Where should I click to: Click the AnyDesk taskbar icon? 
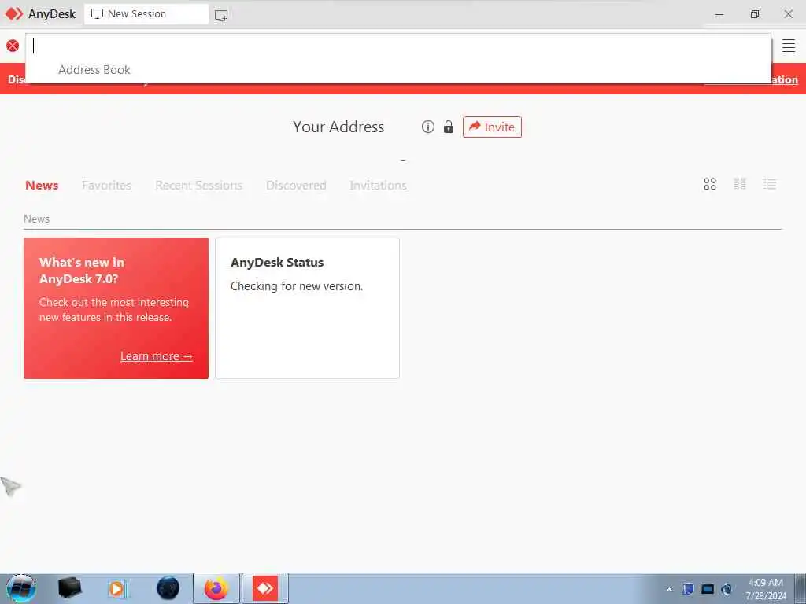click(x=265, y=588)
